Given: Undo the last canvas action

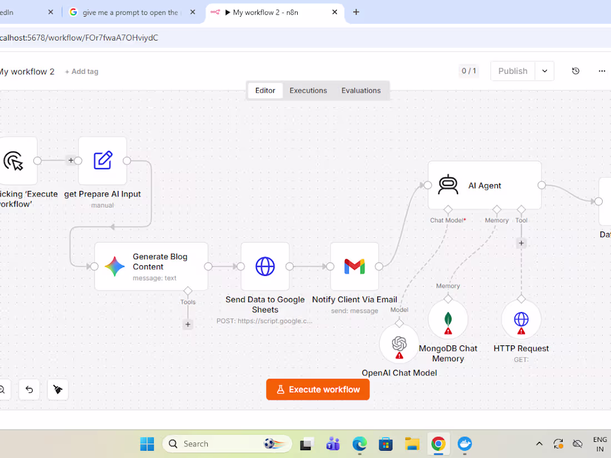Looking at the screenshot, I should click(x=29, y=390).
